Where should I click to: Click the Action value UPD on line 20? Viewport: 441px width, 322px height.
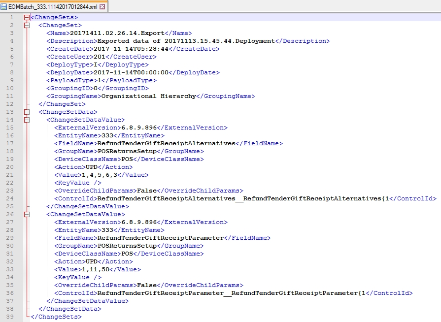point(92,167)
